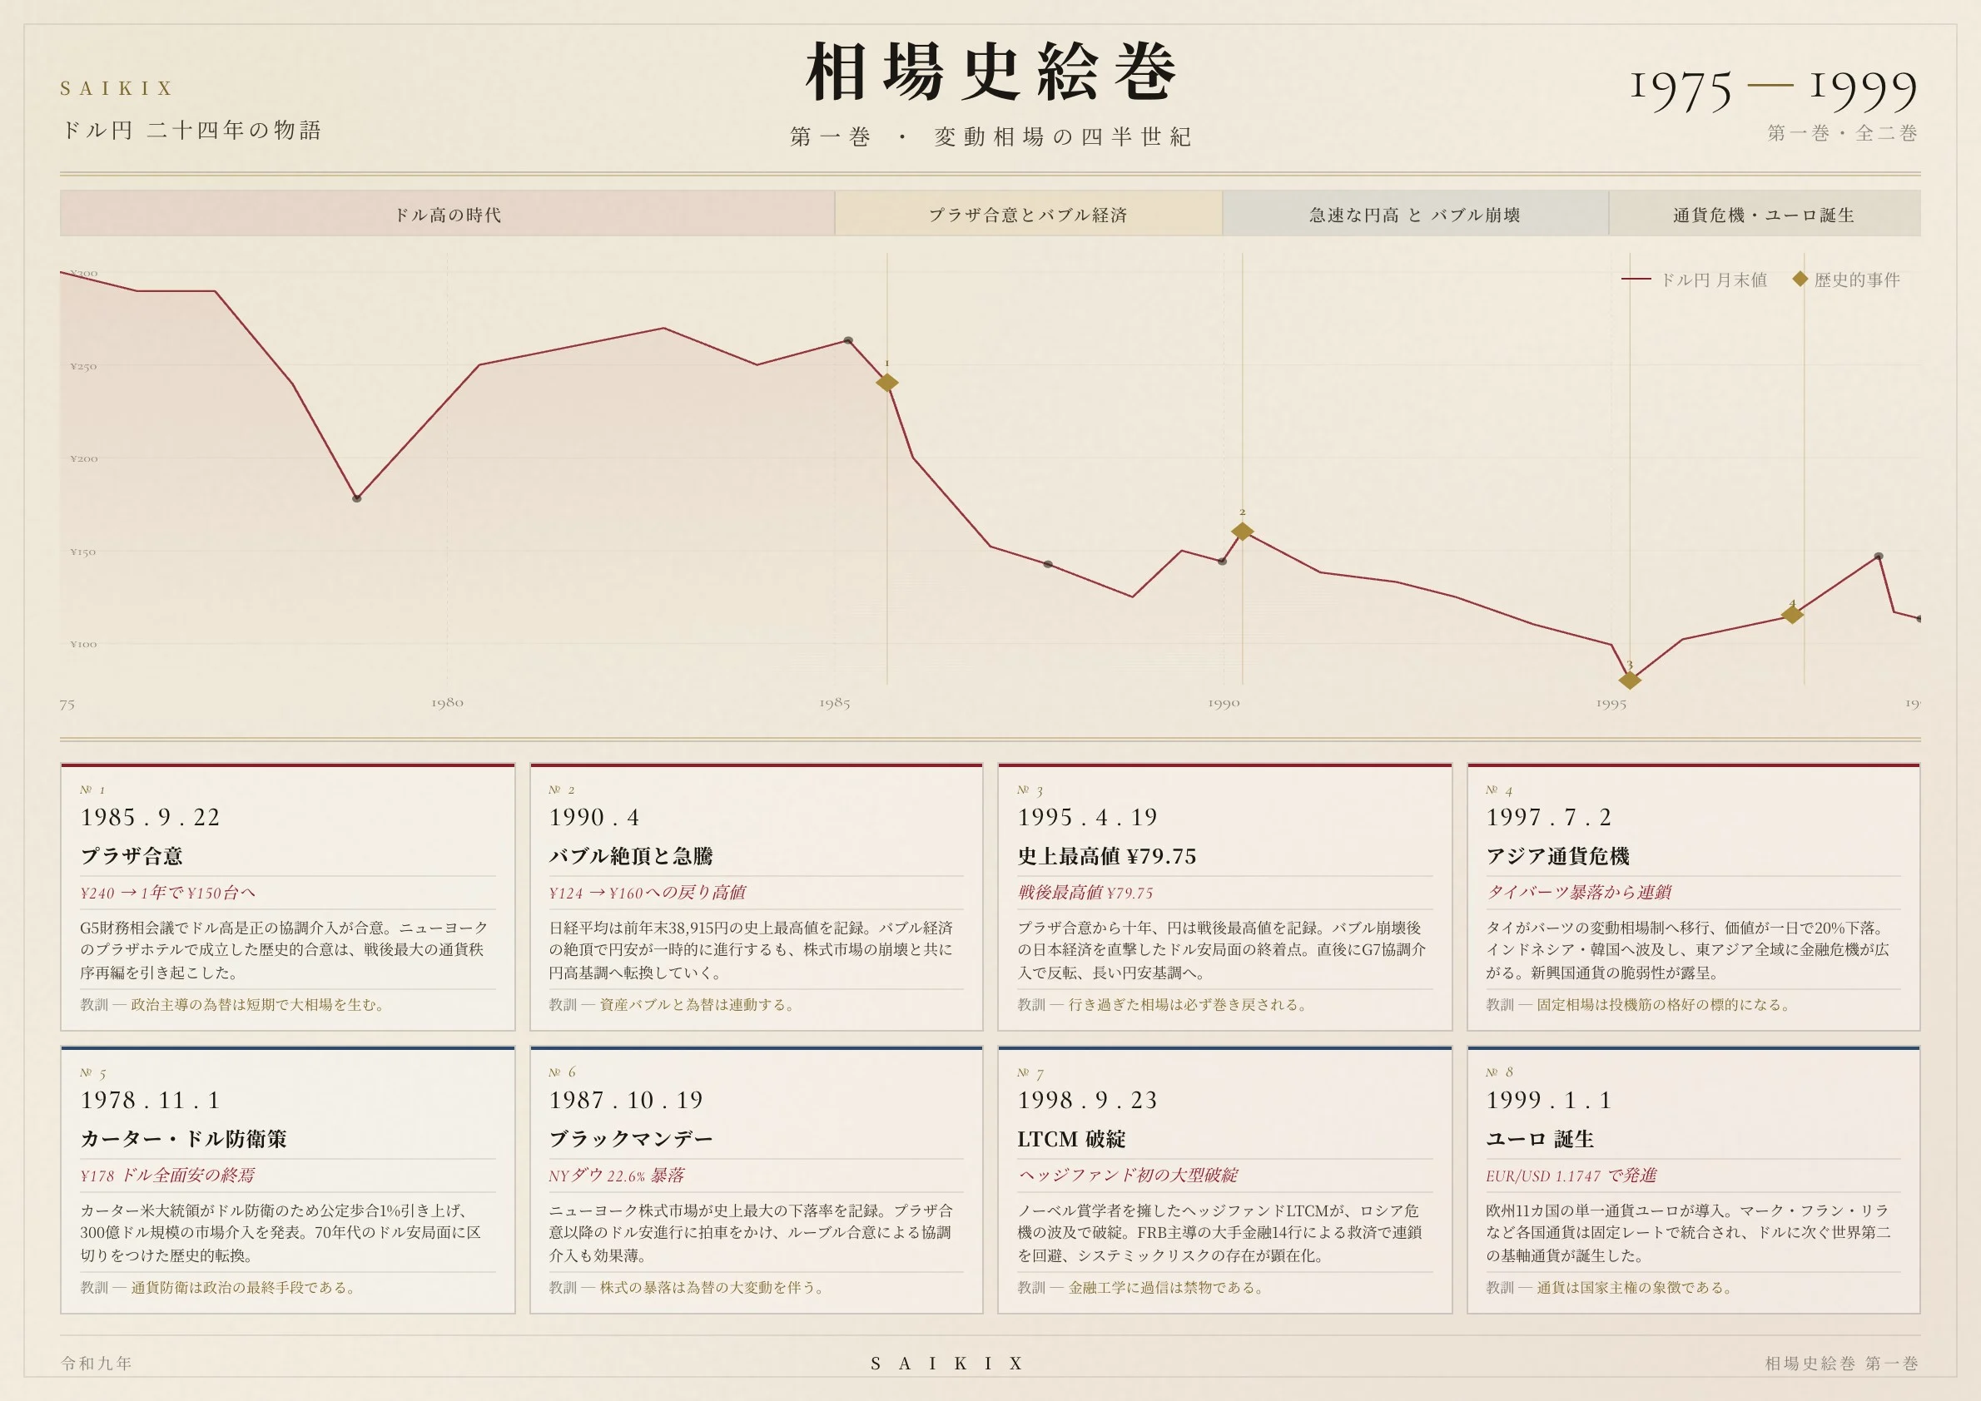Click the ¥200 y-axis label
Image resolution: width=1981 pixels, height=1401 pixels.
(x=84, y=458)
